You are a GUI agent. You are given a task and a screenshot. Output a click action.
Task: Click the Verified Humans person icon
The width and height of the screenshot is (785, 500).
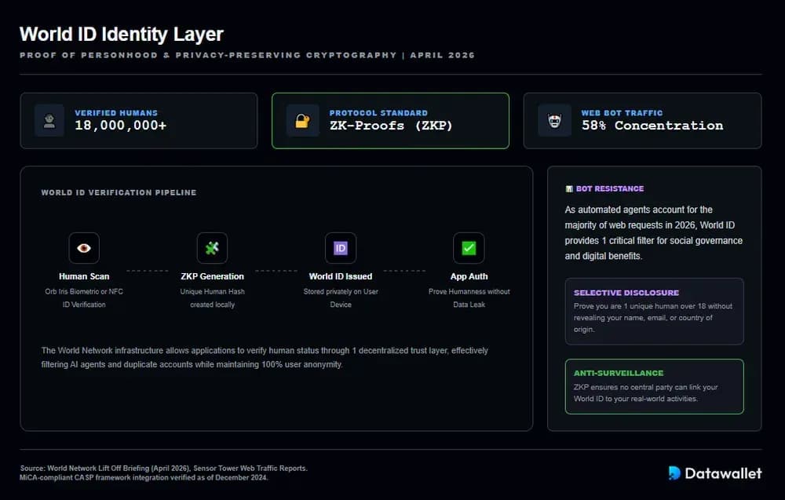pyautogui.click(x=49, y=120)
